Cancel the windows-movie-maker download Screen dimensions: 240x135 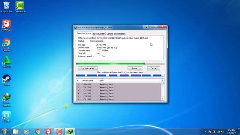[x=153, y=68]
